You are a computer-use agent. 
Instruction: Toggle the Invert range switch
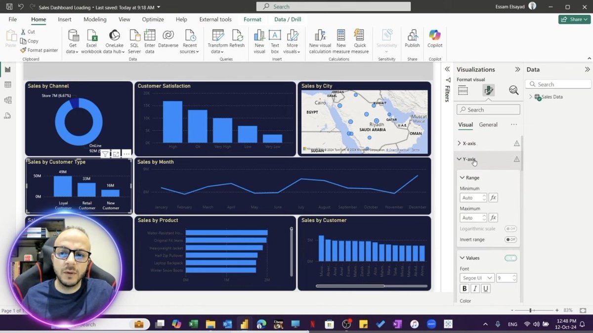[x=510, y=240]
